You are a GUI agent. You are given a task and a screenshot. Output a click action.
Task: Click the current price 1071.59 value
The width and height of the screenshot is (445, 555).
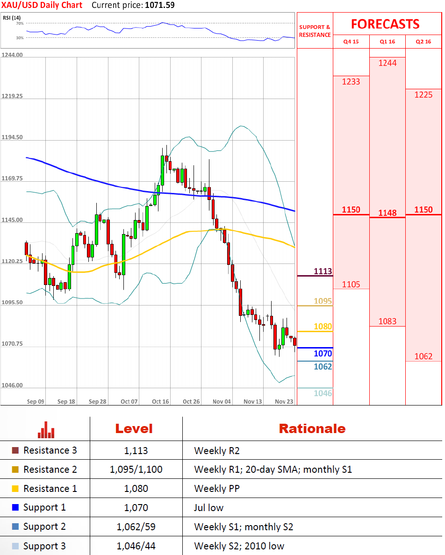point(160,5)
